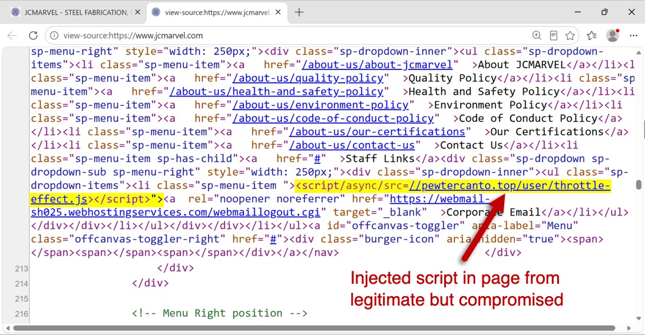The width and height of the screenshot is (645, 335).
Task: Click the Menu Right position comment
Action: pyautogui.click(x=220, y=313)
